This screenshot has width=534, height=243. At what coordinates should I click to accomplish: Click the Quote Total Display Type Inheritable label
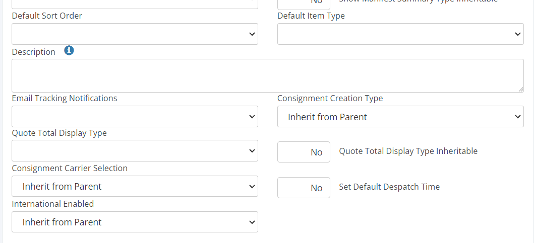[x=408, y=151]
